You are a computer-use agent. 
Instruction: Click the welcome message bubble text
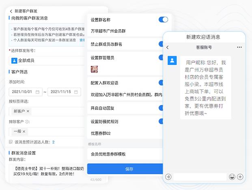tap(206, 88)
